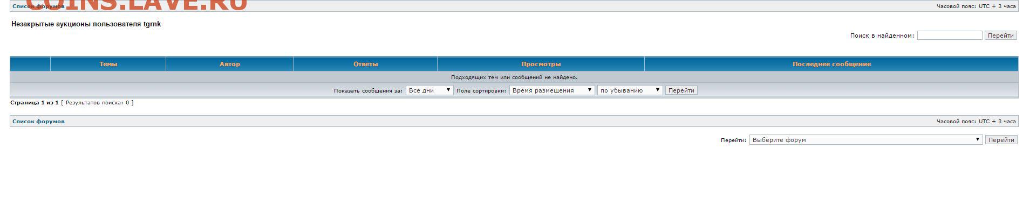The width and height of the screenshot is (1023, 198).
Task: Select the Ответы column header
Action: pyautogui.click(x=365, y=64)
